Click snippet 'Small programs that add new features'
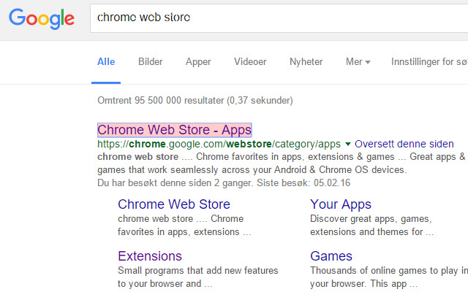The height and width of the screenshot is (292, 468). click(198, 271)
